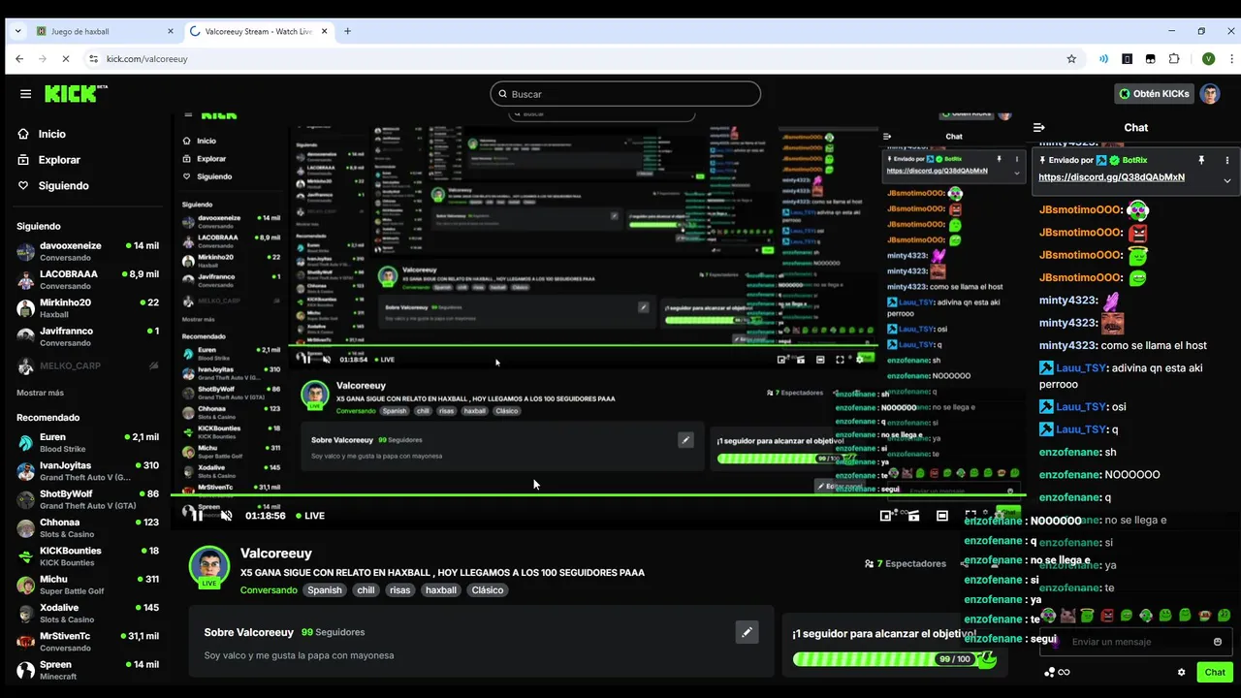Edit Sobre Valcoreeuy with pencil icon

point(747,632)
